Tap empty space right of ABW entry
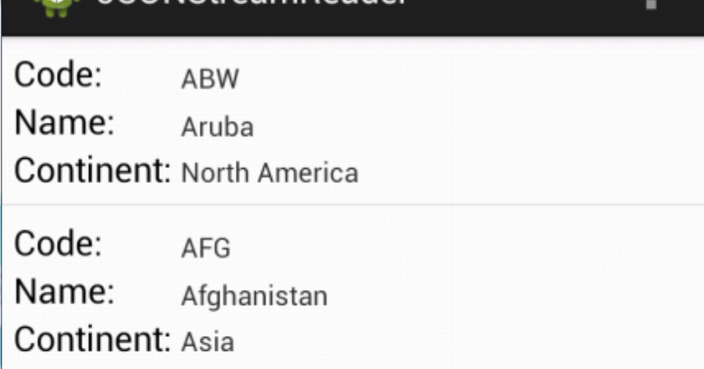704x369 pixels. [472, 79]
